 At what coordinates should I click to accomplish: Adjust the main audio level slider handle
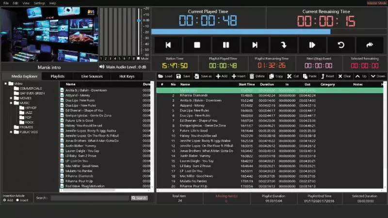tap(139, 20)
